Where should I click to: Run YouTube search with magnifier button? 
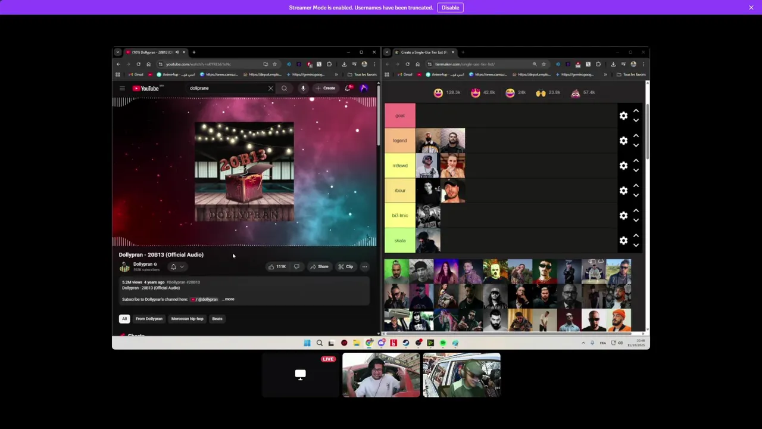[284, 88]
